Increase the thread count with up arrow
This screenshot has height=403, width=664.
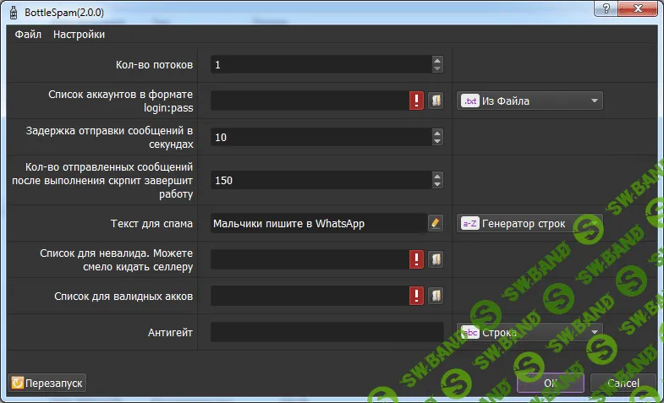pyautogui.click(x=437, y=60)
